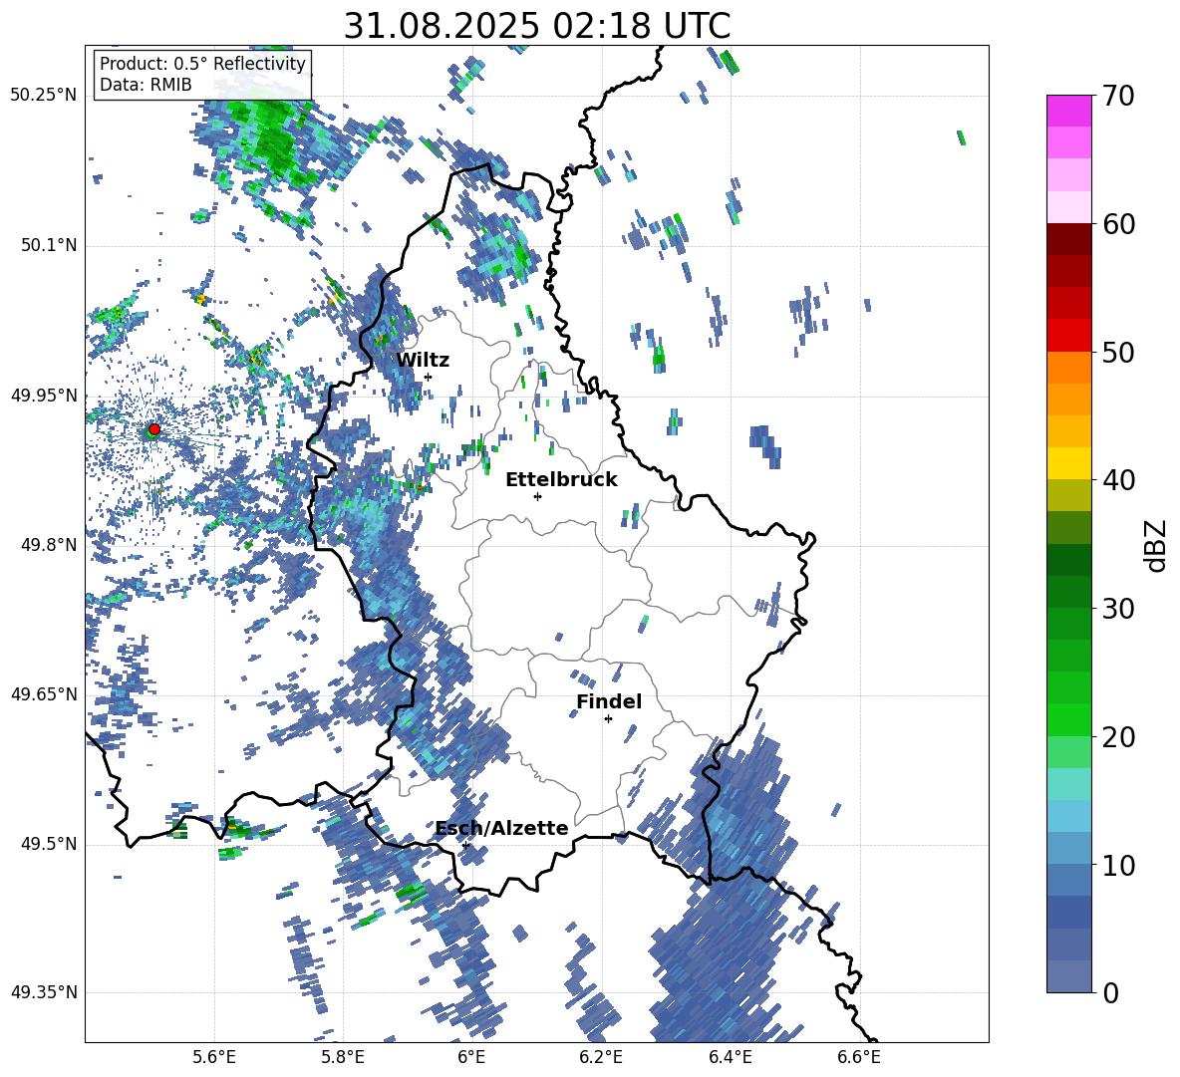
Task: Click the 50.25°N latitude tick label
Action: (44, 96)
